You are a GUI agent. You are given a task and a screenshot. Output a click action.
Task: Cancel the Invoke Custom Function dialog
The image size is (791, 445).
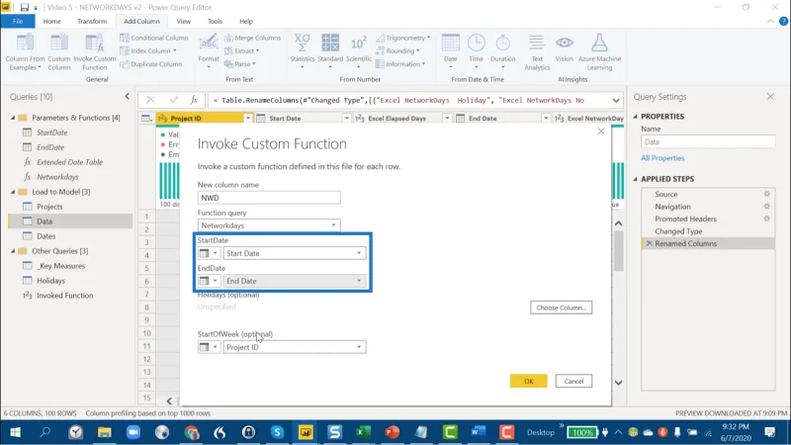[573, 381]
